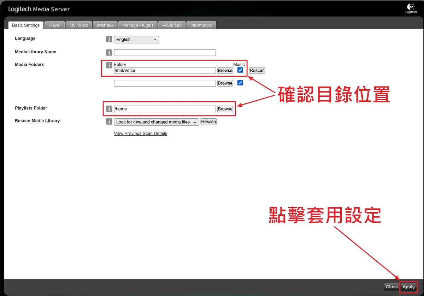This screenshot has width=424, height=296.
Task: Focus the Media Library Name field
Action: coord(165,53)
